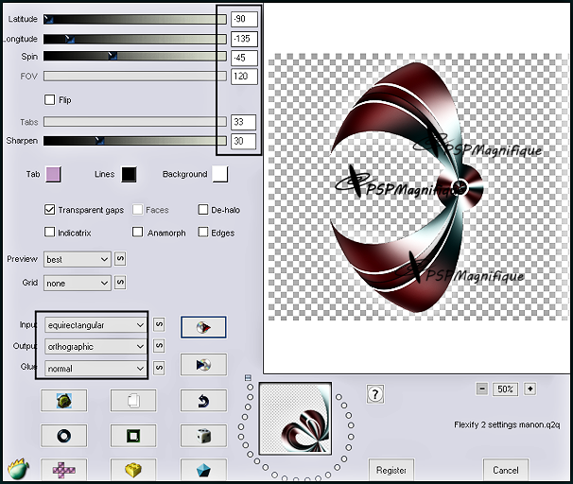Click the pink cross-shaped cube map icon

tap(63, 469)
